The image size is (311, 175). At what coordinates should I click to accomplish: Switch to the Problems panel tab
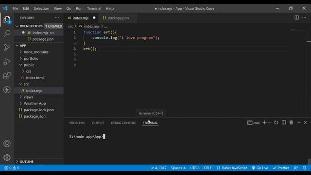point(77,123)
